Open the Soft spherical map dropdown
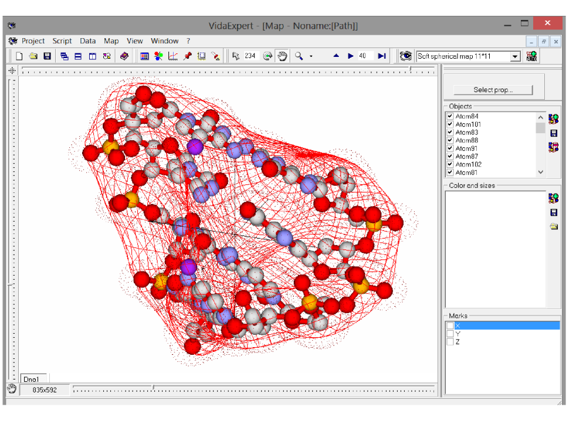The image size is (569, 427). pyautogui.click(x=515, y=56)
